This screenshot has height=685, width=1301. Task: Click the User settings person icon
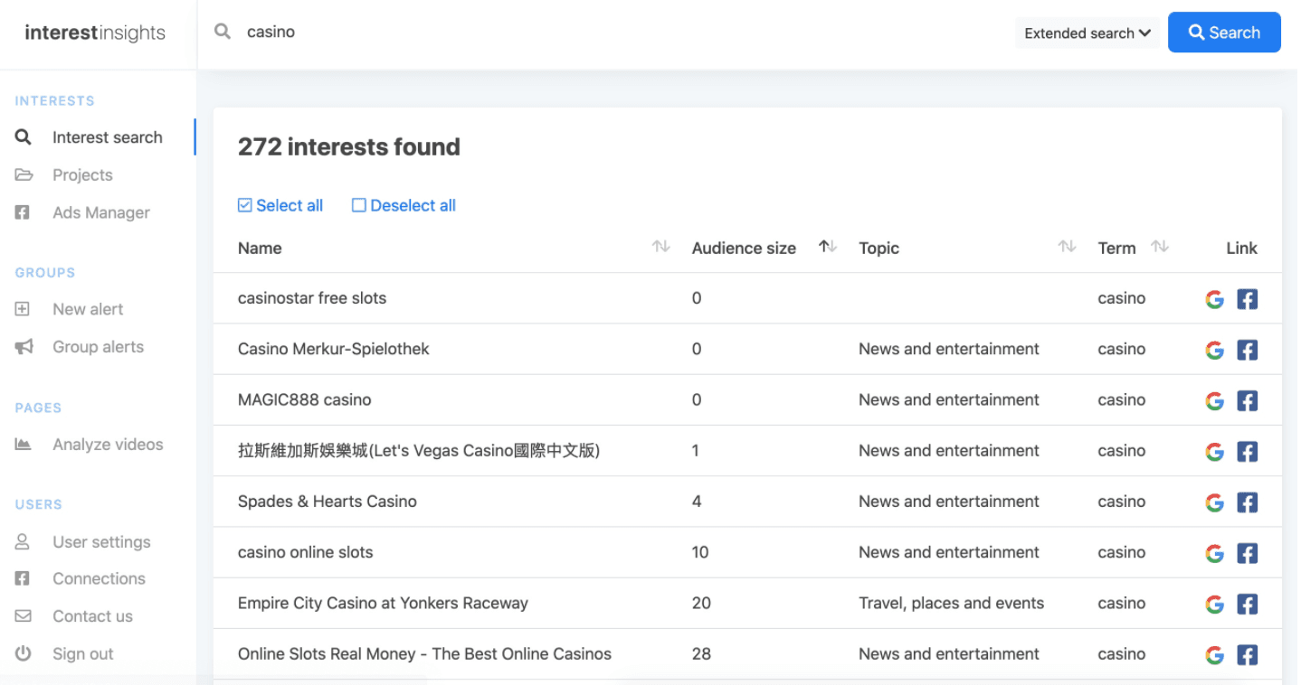click(x=23, y=542)
